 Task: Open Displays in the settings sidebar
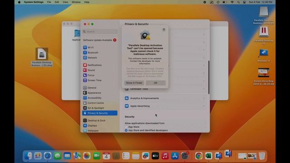point(90,125)
